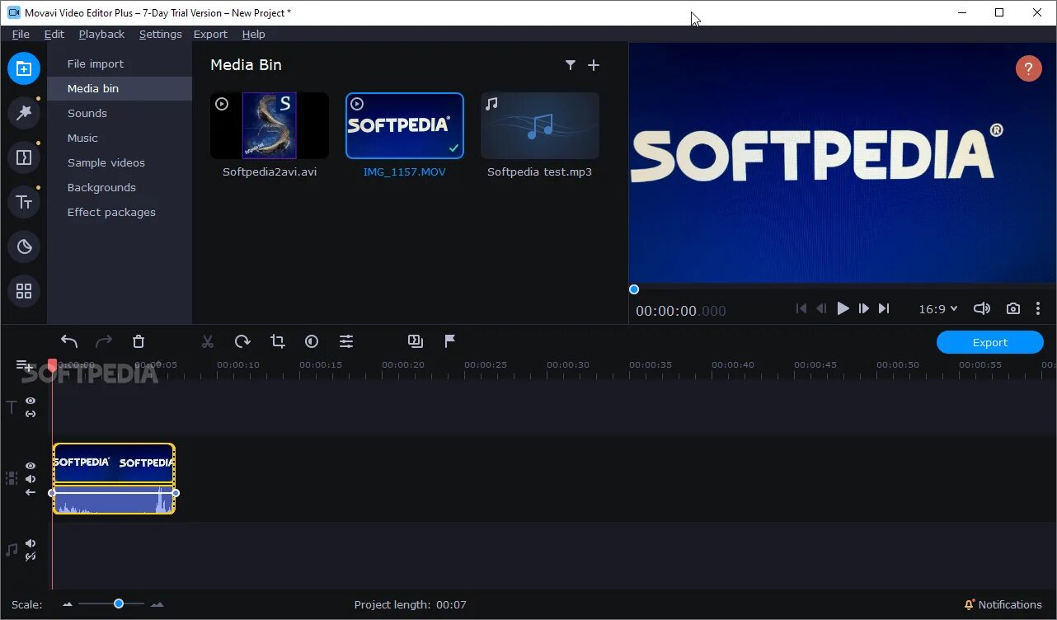
Task: Hide the video track with eye icon
Action: tap(31, 466)
